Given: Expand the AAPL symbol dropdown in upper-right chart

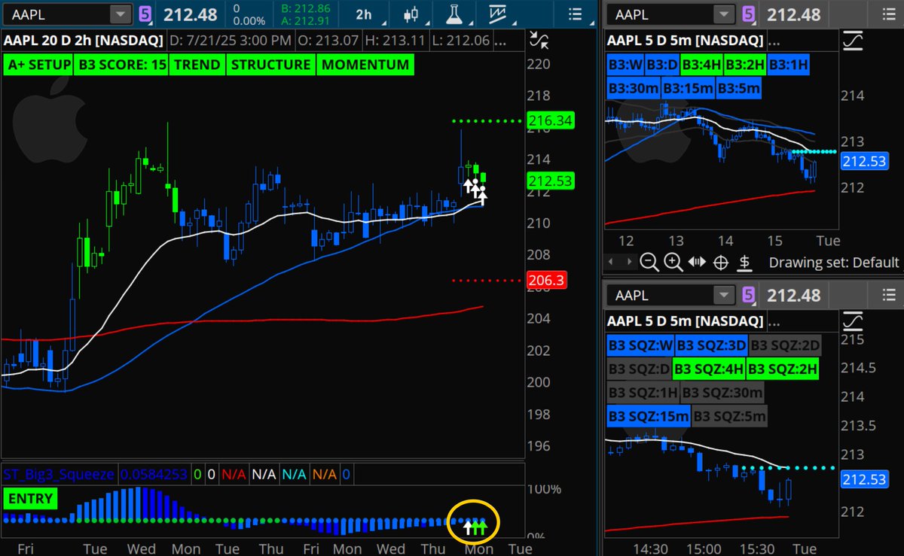Looking at the screenshot, I should (724, 14).
